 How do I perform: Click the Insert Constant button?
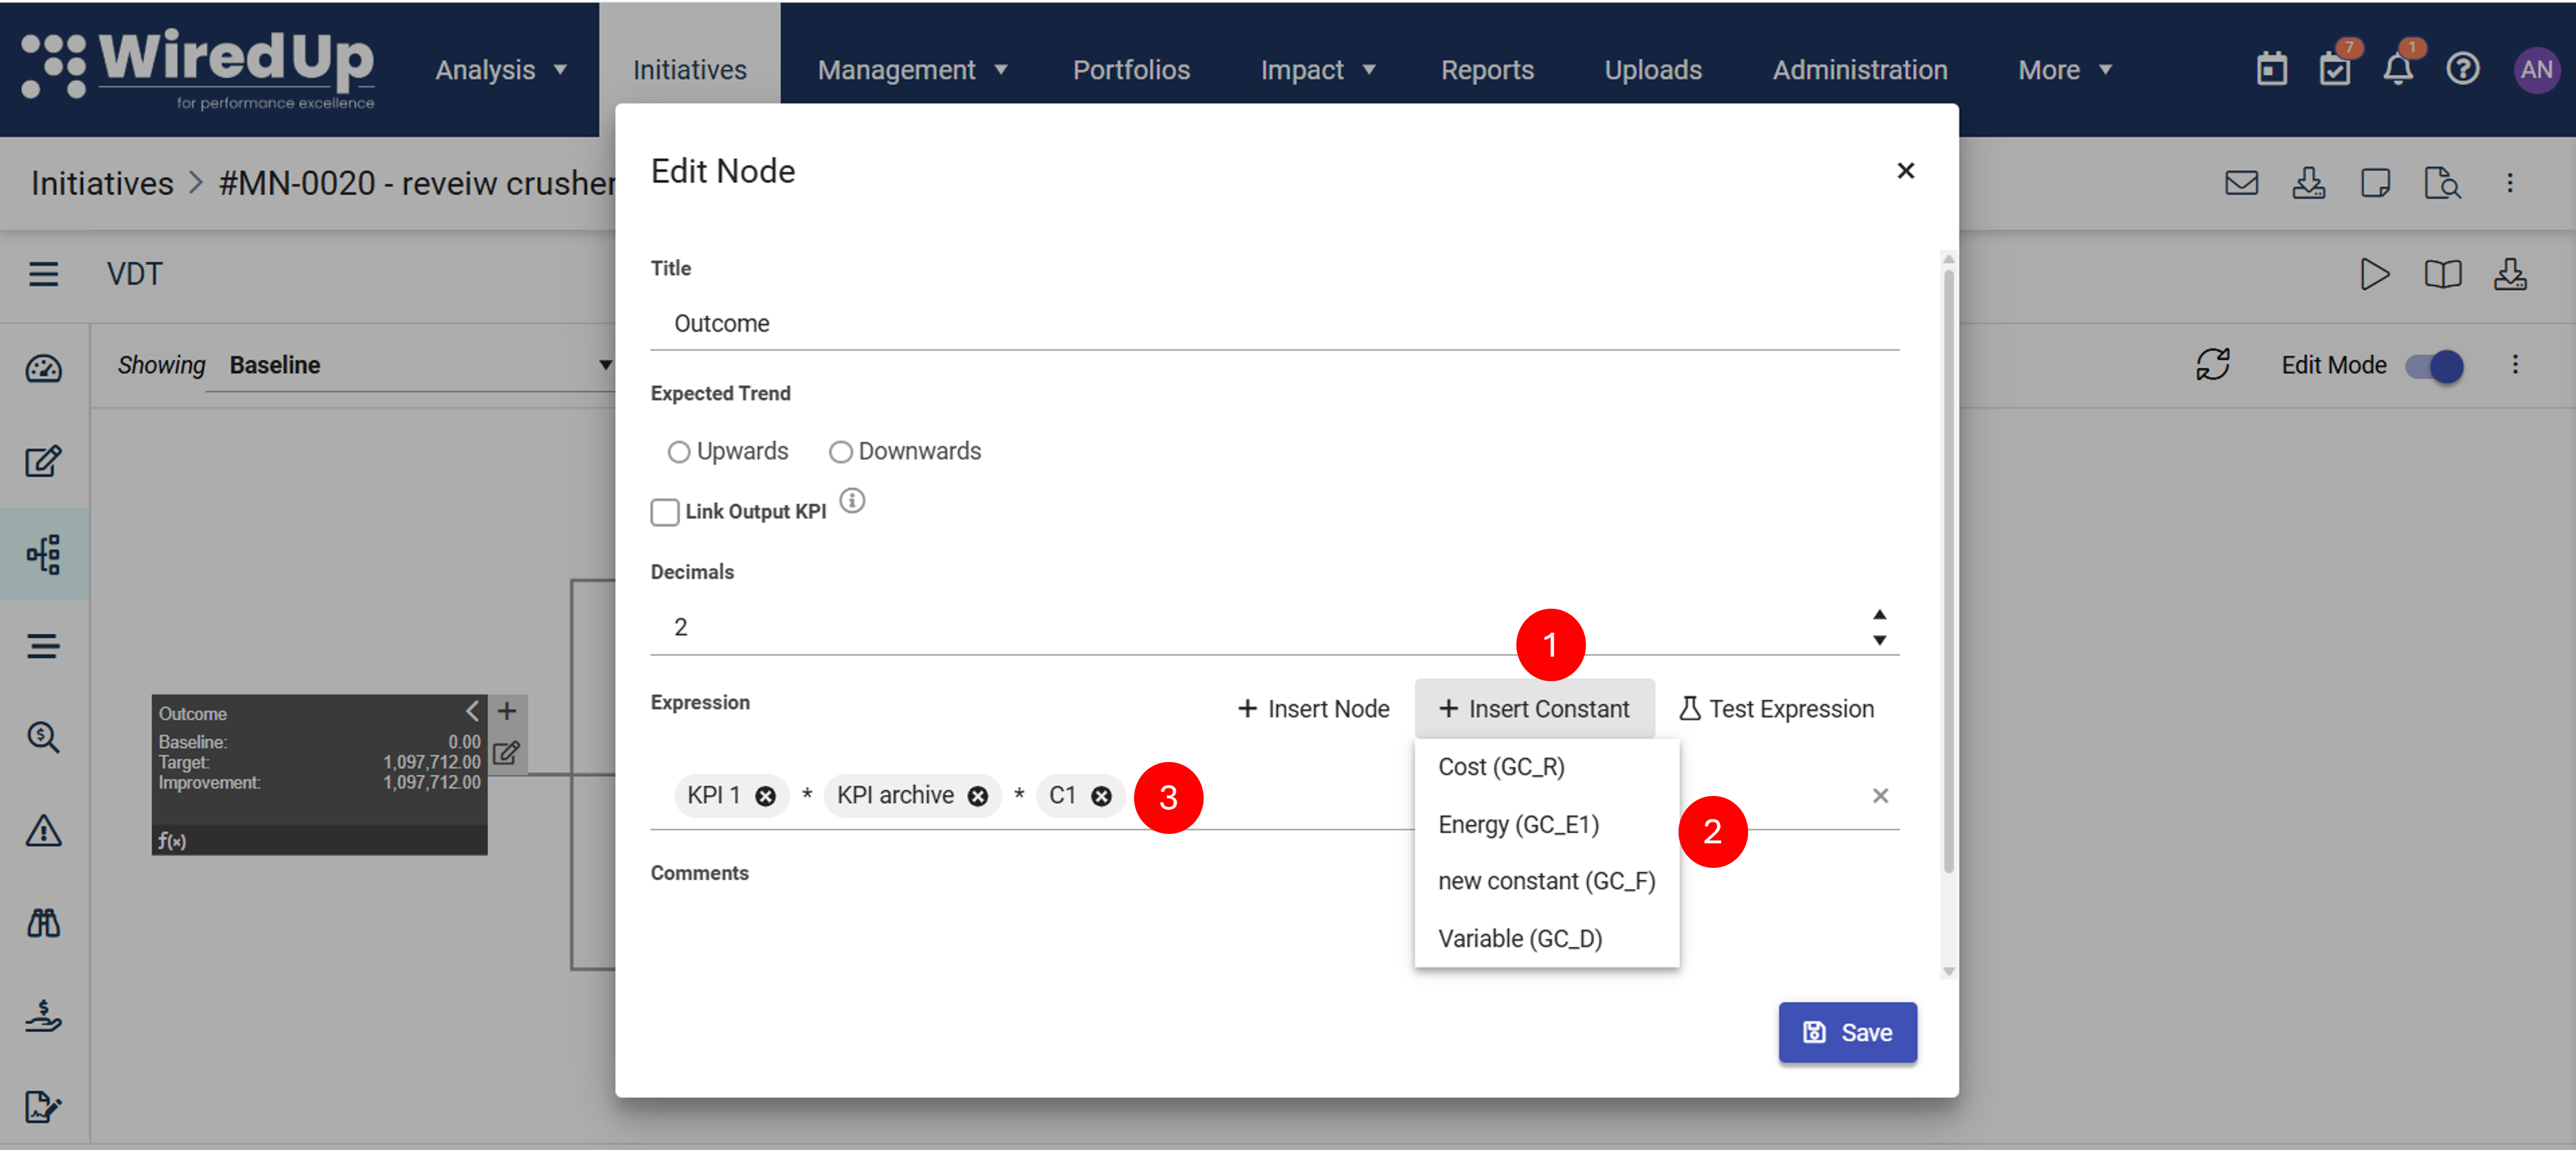pos(1534,709)
